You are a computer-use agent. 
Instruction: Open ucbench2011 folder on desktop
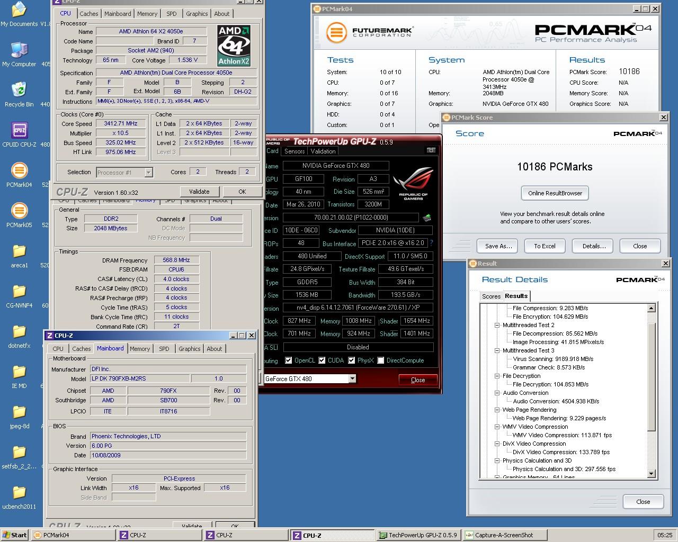tap(19, 497)
